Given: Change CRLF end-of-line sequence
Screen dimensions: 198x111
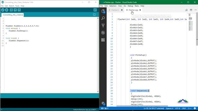Looking at the screenshot, I should pyautogui.click(x=184, y=108).
